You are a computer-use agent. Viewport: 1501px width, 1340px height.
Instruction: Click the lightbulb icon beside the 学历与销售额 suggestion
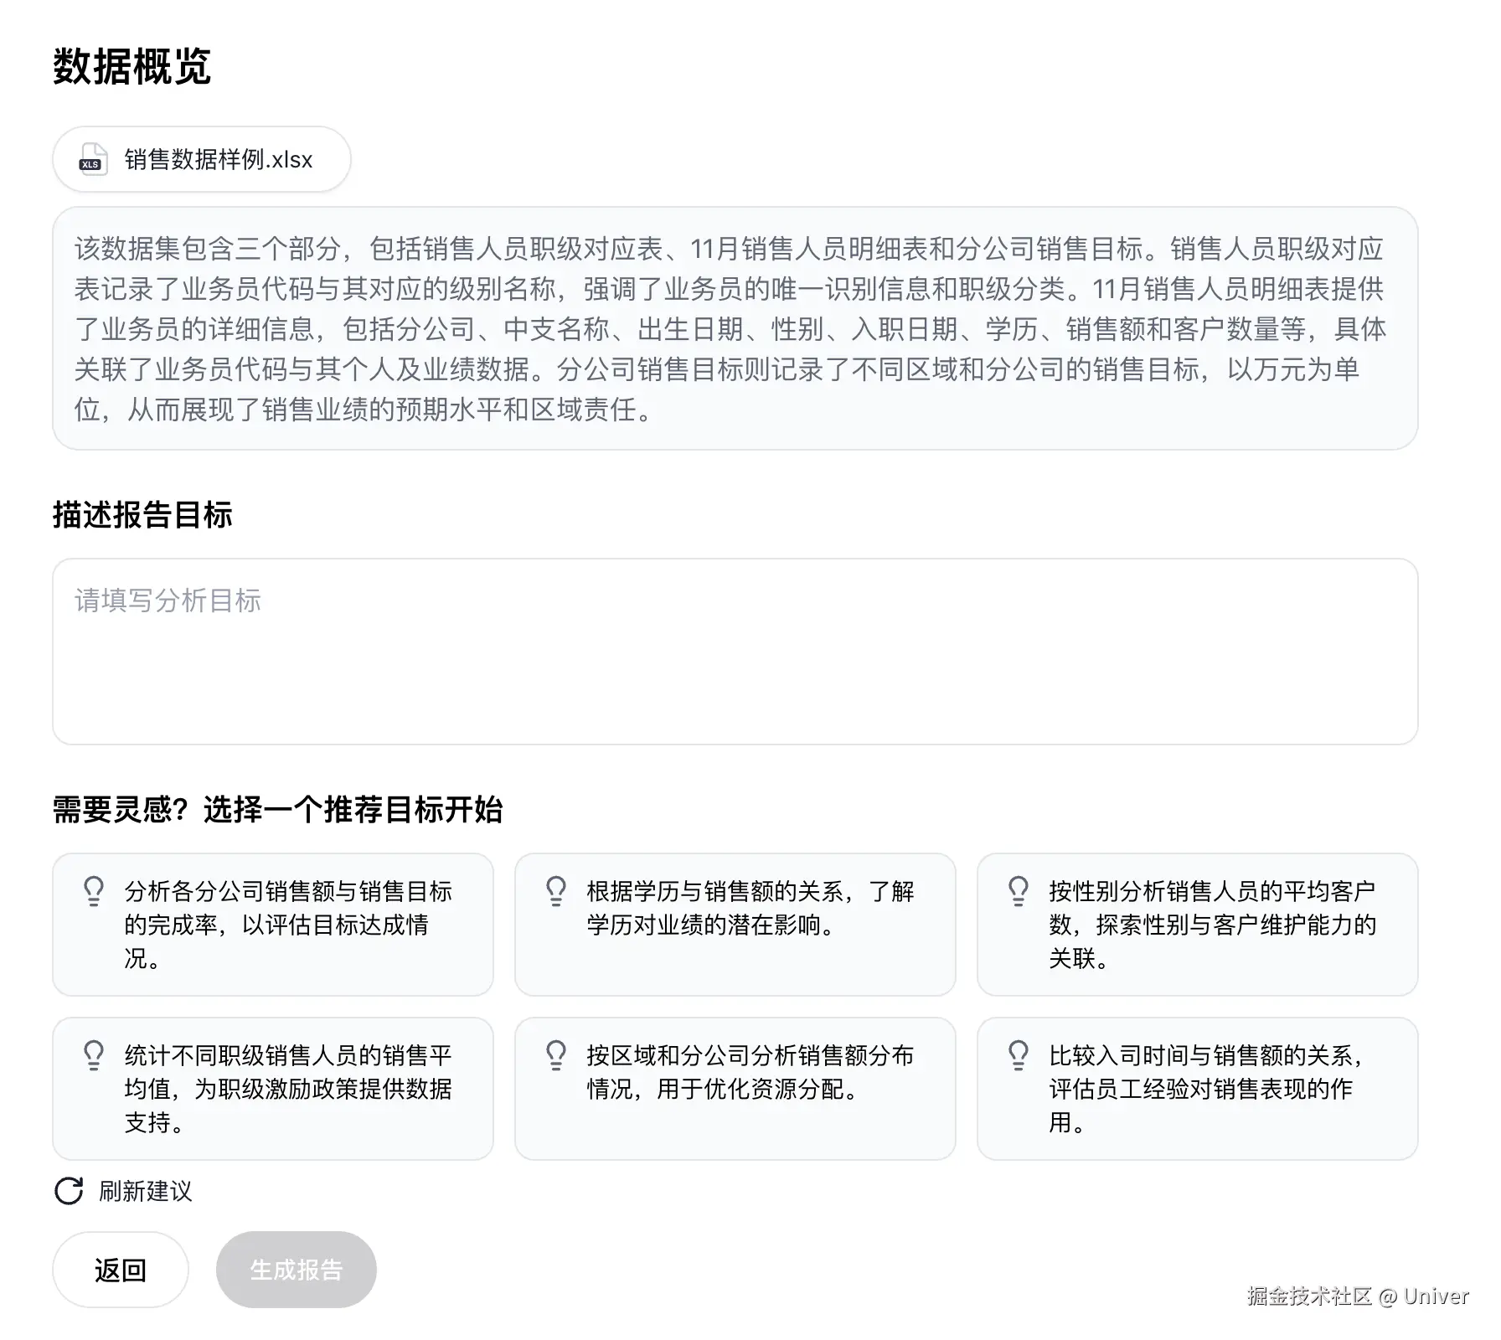554,890
